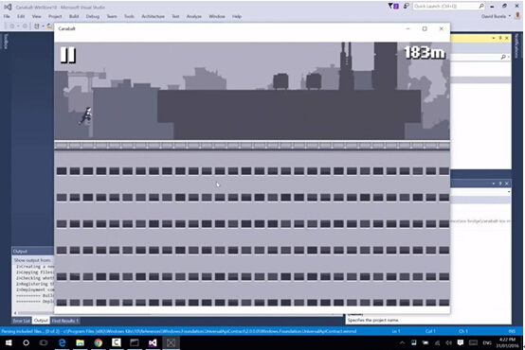Open the Build menu
Viewport: 525px width, 350px height.
coord(74,16)
